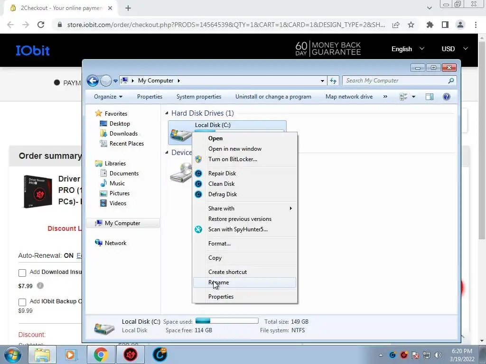
Task: Tick the Add Download Insurance checkbox
Action: 22,273
